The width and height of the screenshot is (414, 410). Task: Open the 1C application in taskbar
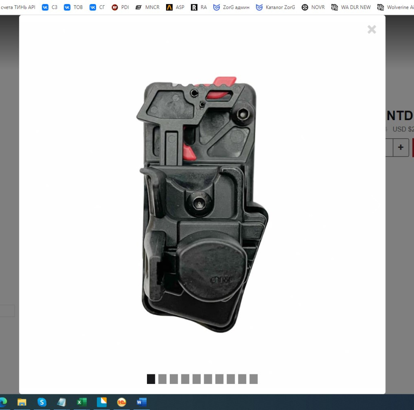[121, 402]
